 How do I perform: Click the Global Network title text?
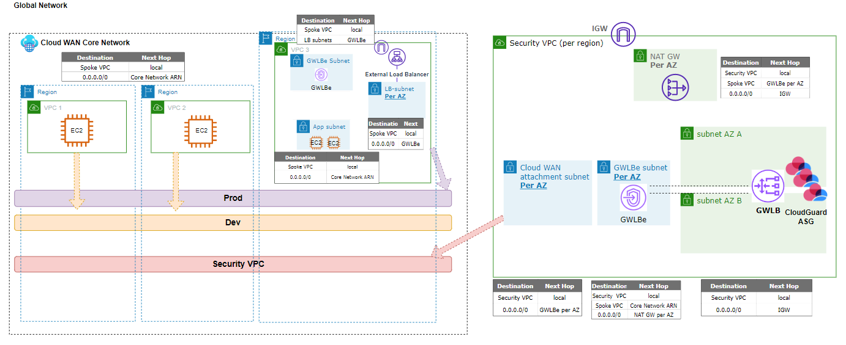point(40,5)
